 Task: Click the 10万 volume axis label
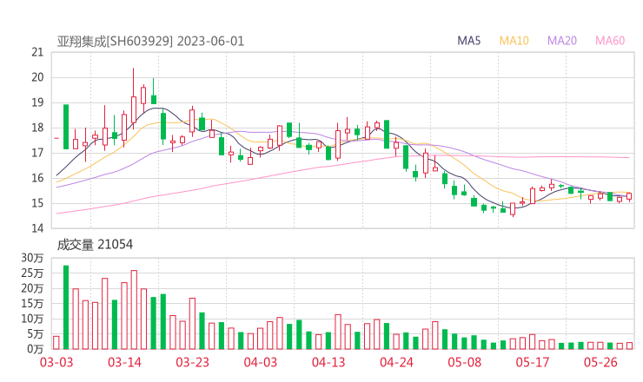click(x=32, y=319)
